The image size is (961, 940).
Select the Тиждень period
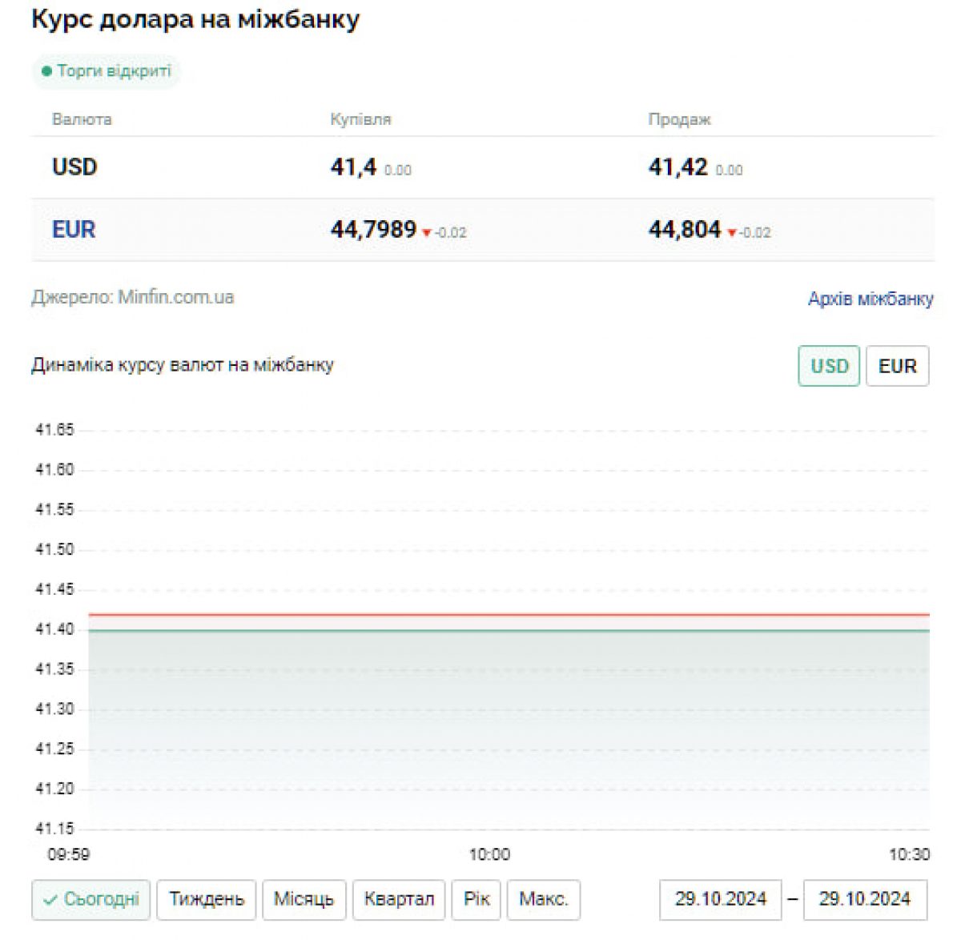[x=206, y=899]
